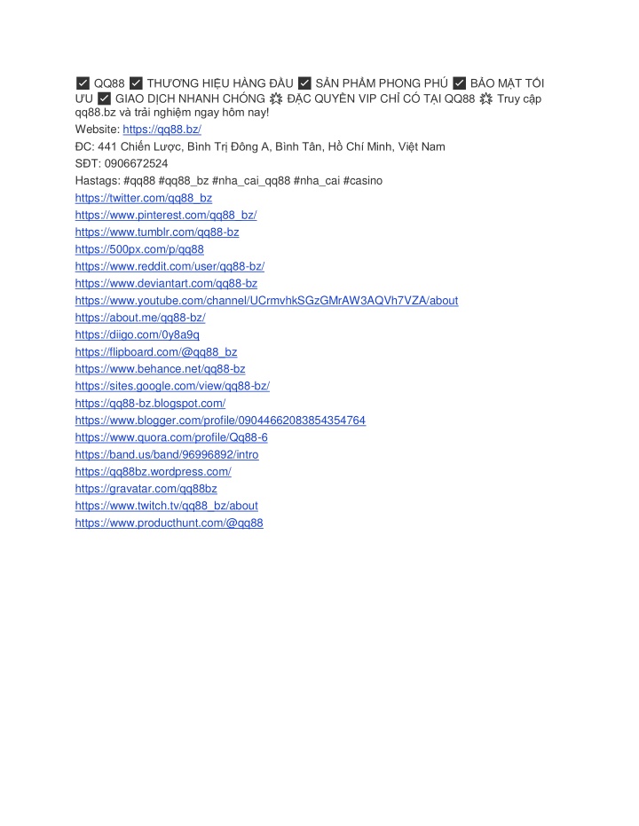
Task: Visit the DeviantArt qq88-bz link
Action: 166,283
